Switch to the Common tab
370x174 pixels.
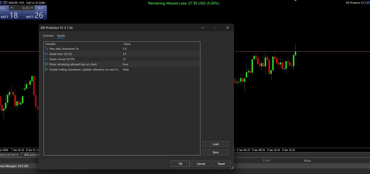48,35
